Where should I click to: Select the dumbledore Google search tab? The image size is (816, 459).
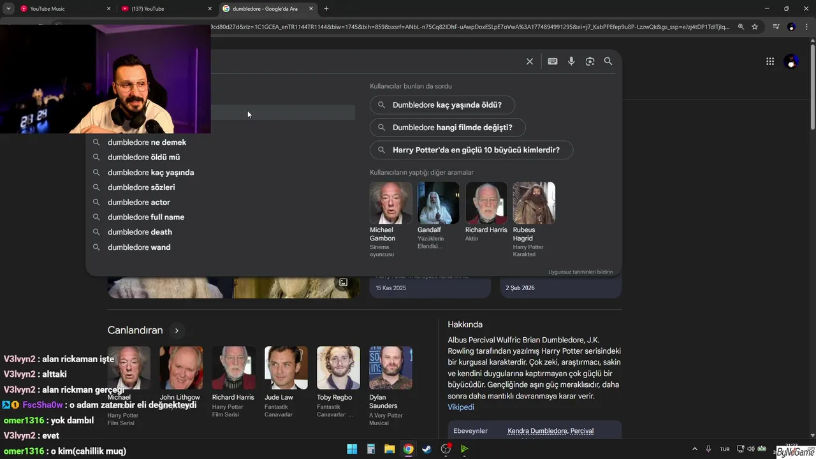[x=268, y=9]
